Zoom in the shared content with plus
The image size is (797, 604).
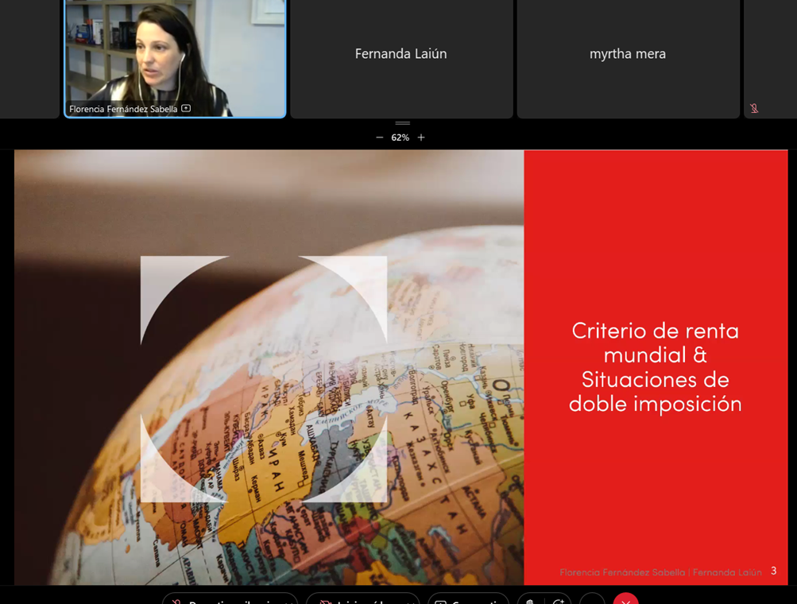pos(421,137)
